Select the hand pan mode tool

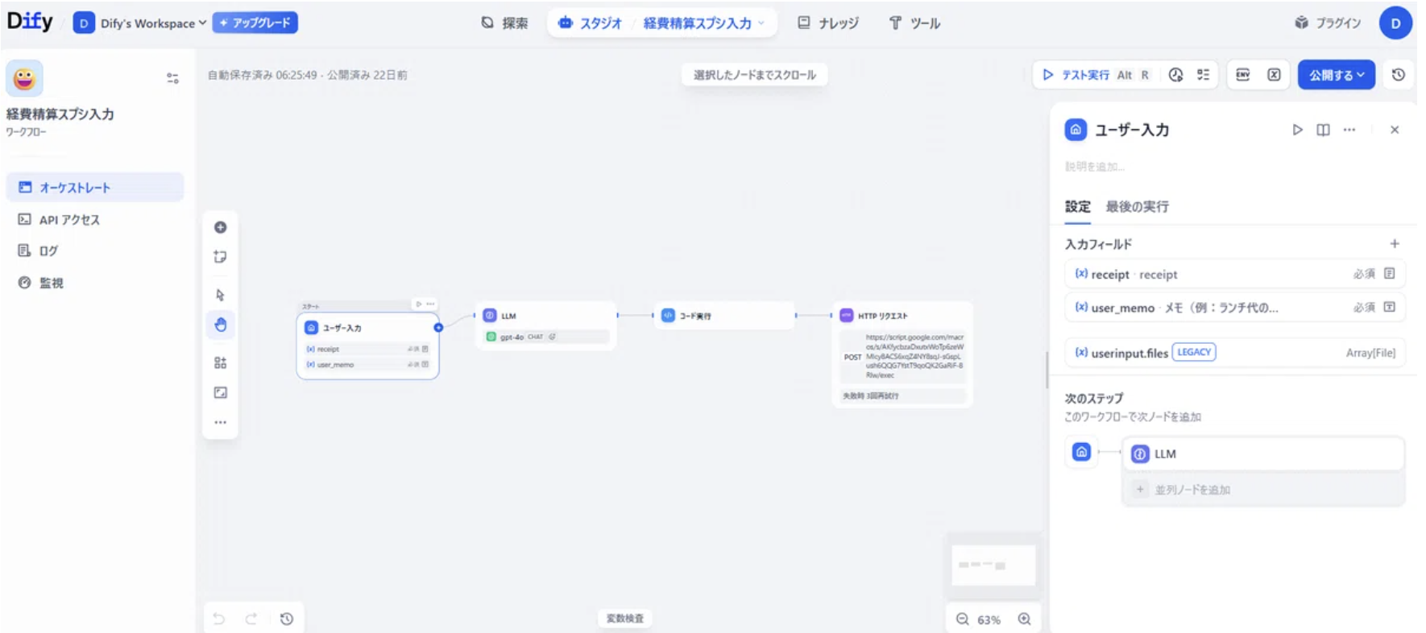point(220,325)
